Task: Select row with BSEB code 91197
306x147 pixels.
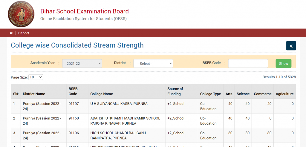Action: 74,104
